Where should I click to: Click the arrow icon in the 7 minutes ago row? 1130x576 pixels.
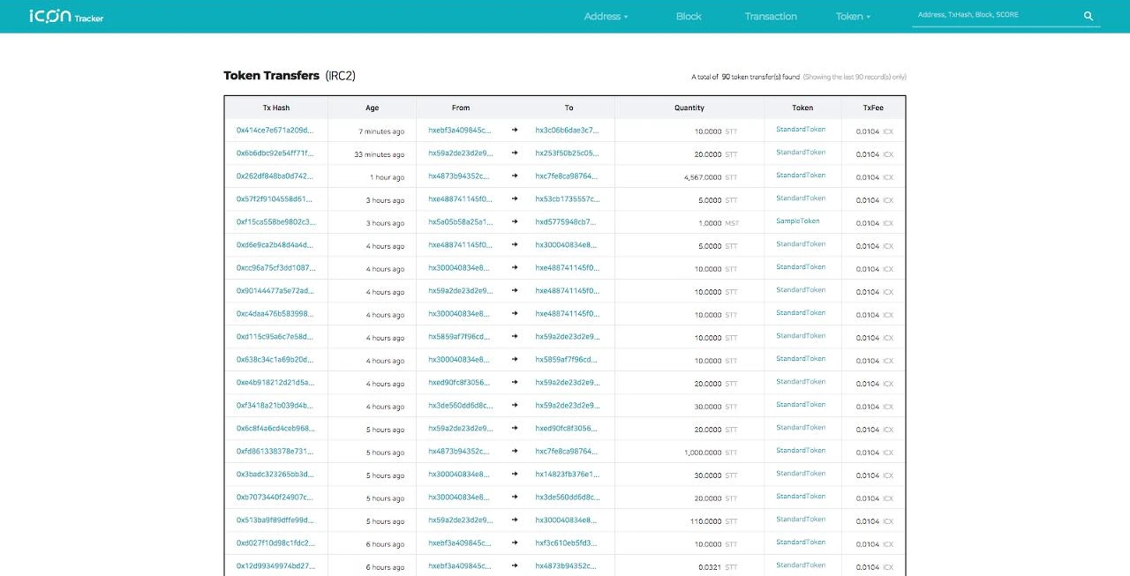click(515, 131)
